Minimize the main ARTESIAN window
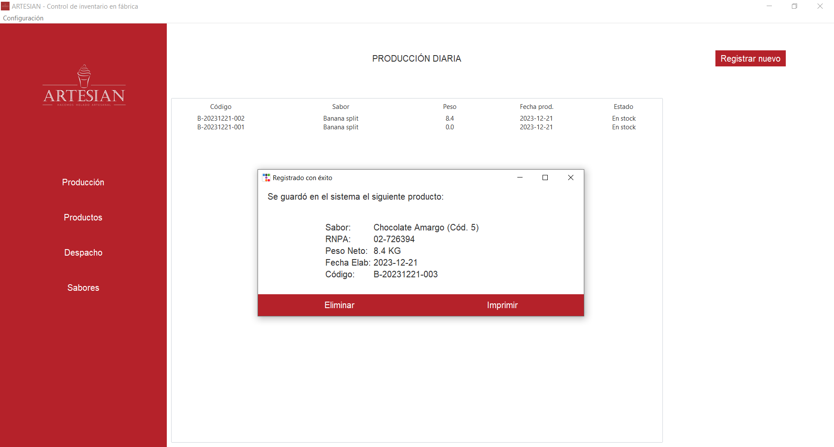The image size is (834, 447). tap(769, 6)
